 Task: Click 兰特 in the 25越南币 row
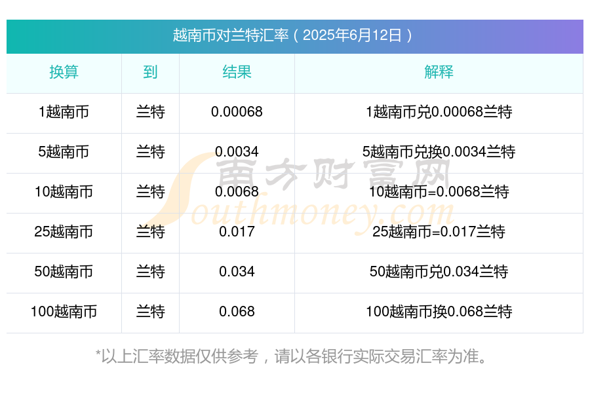click(x=151, y=232)
